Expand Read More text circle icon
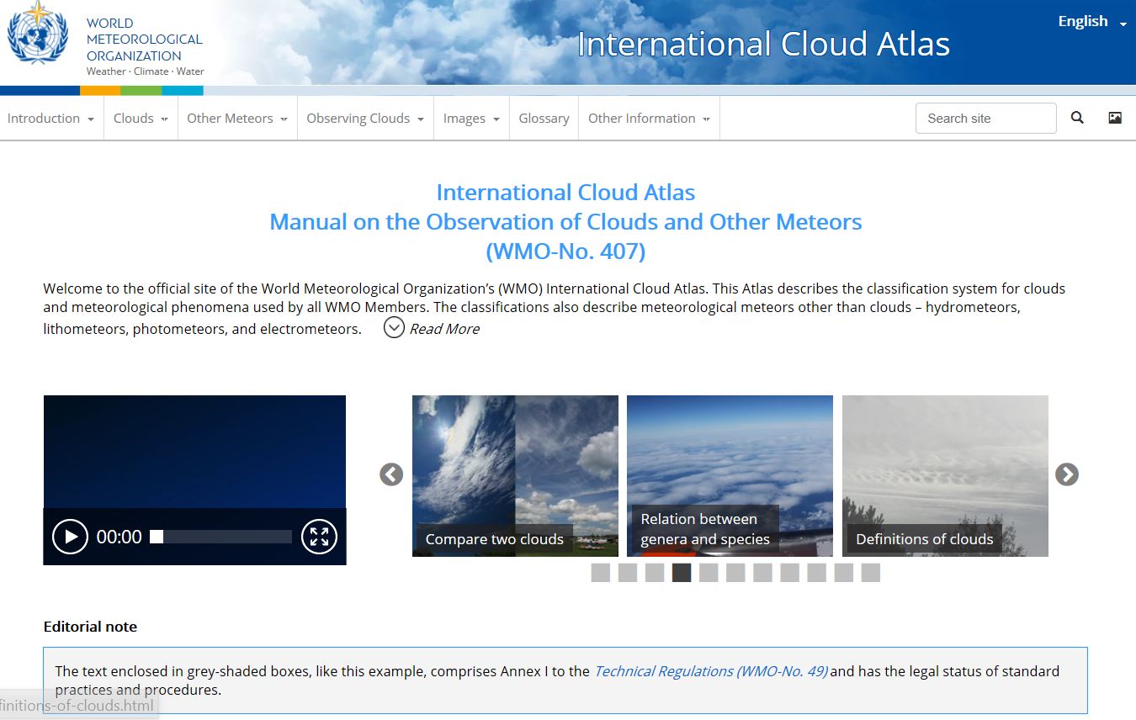1136x720 pixels. pos(394,327)
